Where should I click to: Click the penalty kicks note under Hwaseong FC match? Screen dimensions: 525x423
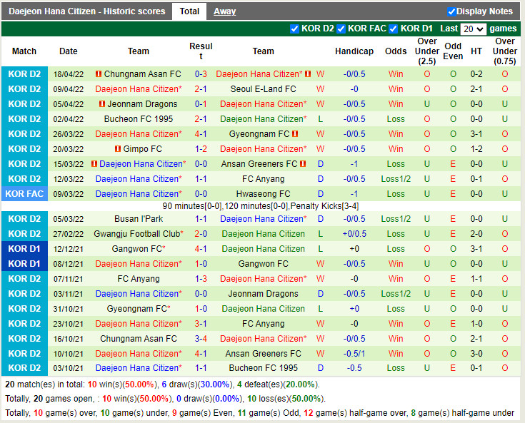tap(261, 206)
